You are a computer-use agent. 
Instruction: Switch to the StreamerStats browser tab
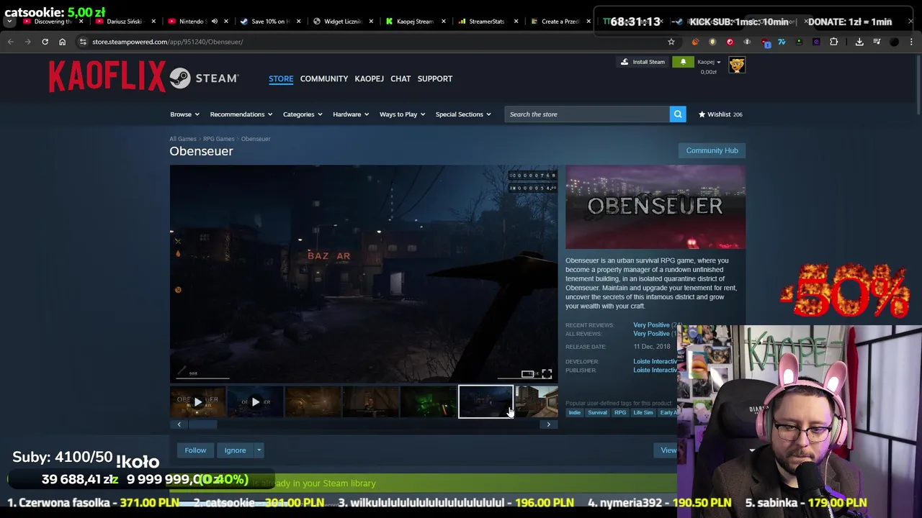point(486,22)
